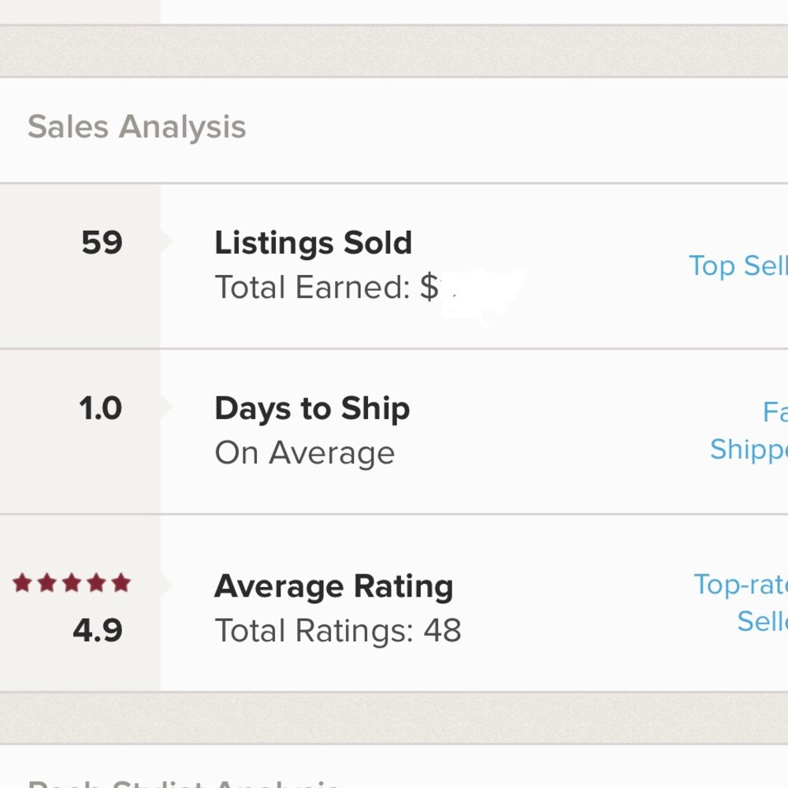The height and width of the screenshot is (788, 788).
Task: Tap the 1.0 days value
Action: coord(101,408)
